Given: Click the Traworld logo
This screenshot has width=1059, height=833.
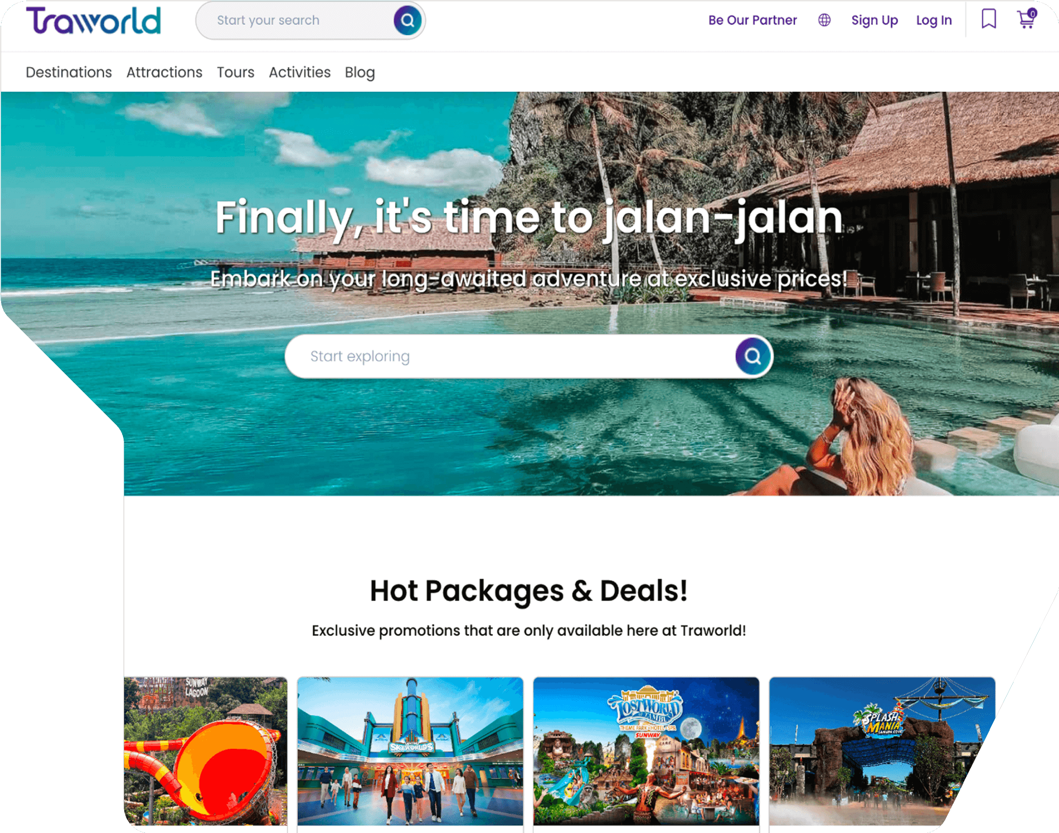Looking at the screenshot, I should tap(94, 21).
